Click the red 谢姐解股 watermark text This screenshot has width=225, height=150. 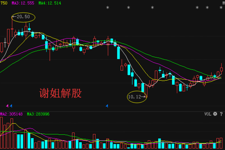pos(60,93)
